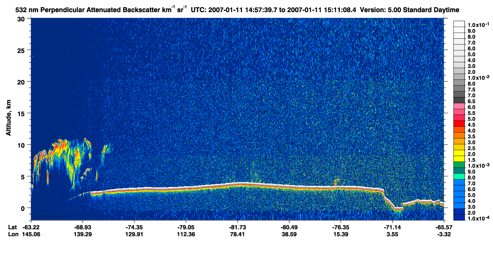
Task: Click the colorbar label "6.5"
Action: click(472, 101)
